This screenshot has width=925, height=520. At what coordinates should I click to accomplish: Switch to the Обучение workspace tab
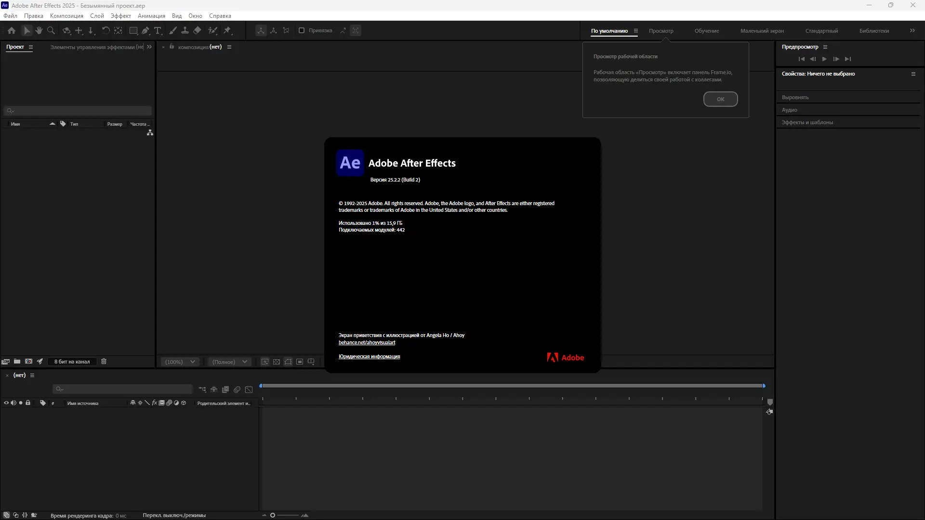click(706, 31)
